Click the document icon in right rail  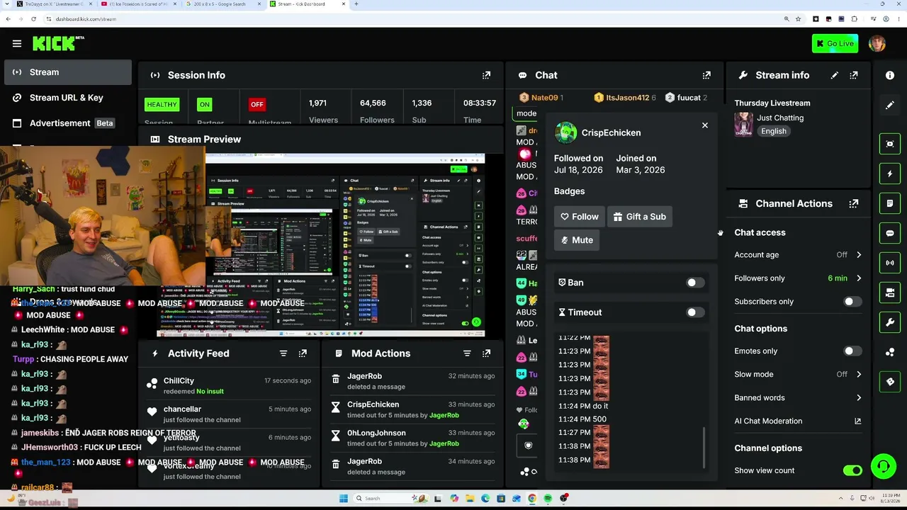click(x=890, y=203)
